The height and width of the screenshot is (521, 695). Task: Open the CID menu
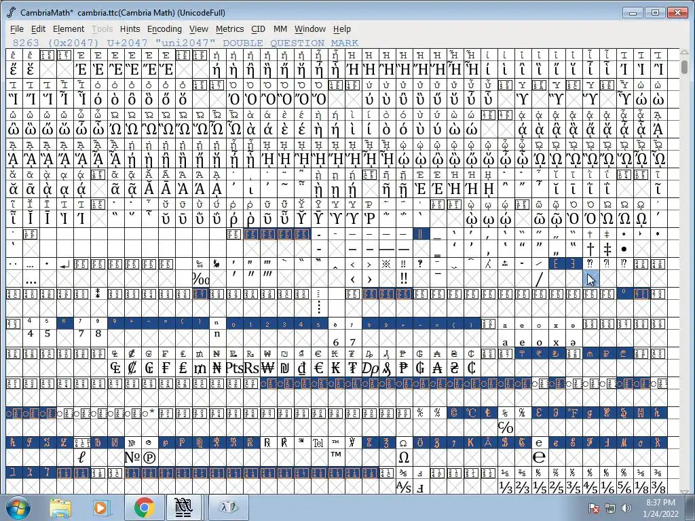point(258,28)
